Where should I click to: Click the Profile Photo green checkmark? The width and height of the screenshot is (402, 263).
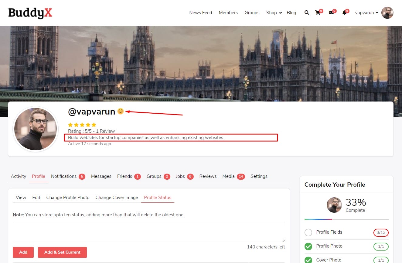tap(308, 246)
